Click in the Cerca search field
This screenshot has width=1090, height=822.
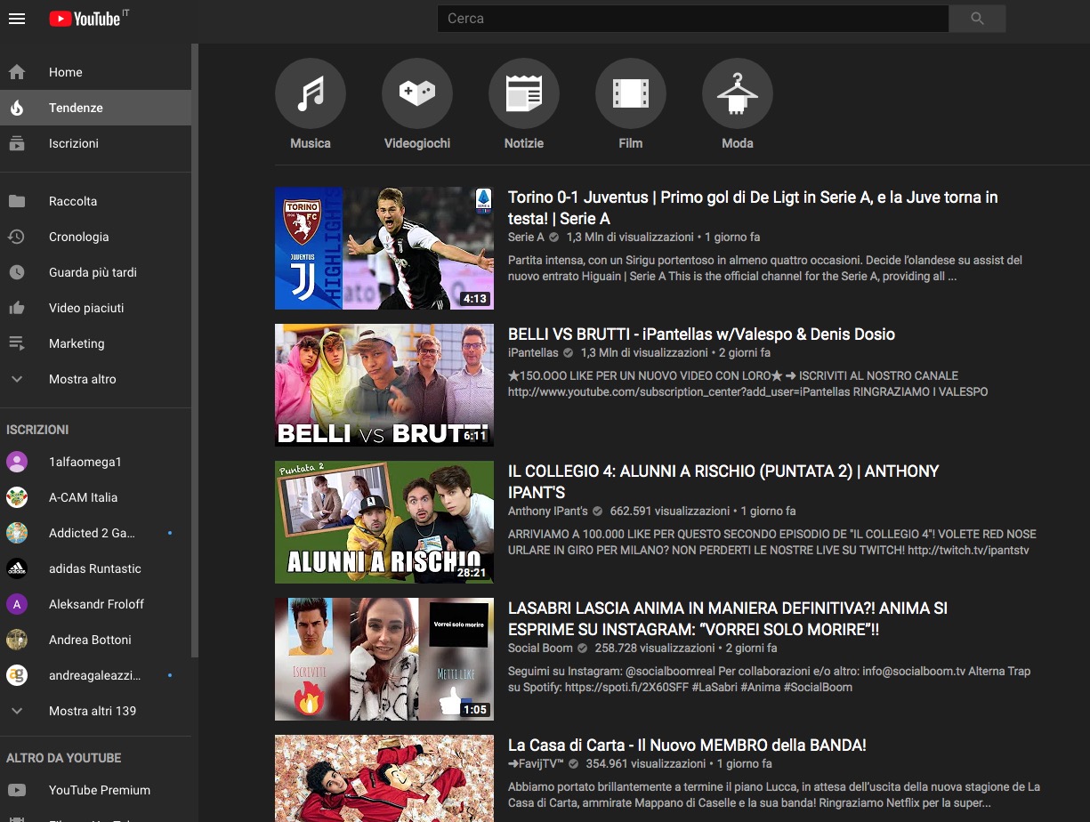click(692, 19)
